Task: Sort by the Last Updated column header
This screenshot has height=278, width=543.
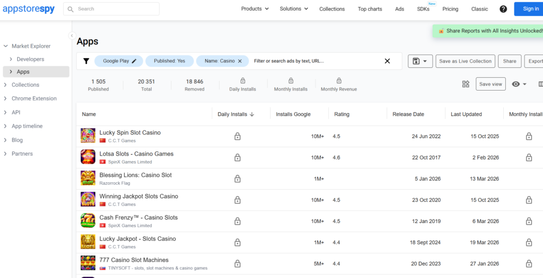Action: (x=466, y=114)
